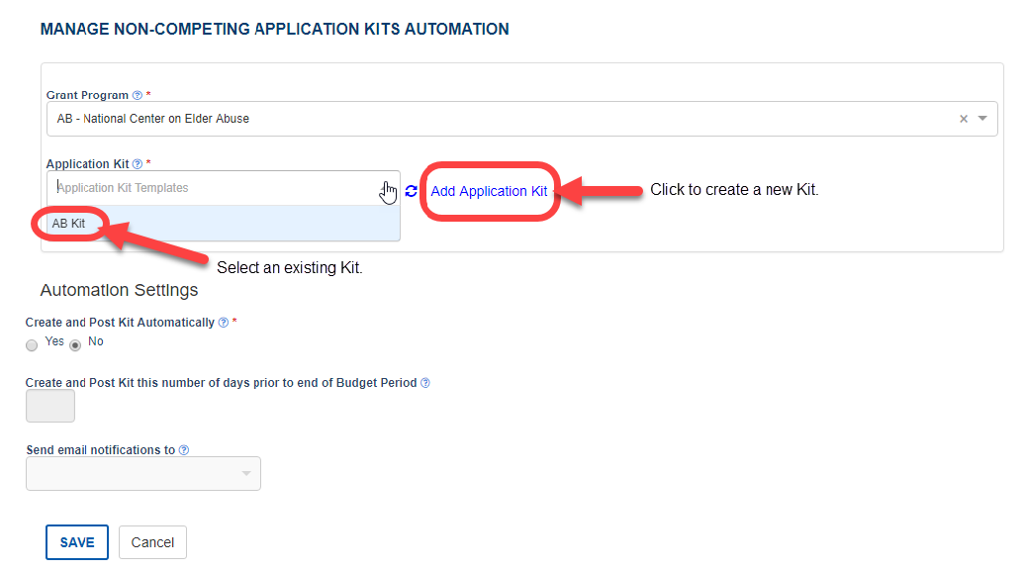This screenshot has width=1025, height=571.
Task: Click the selected grant program text AB - National Center
Action: point(153,119)
